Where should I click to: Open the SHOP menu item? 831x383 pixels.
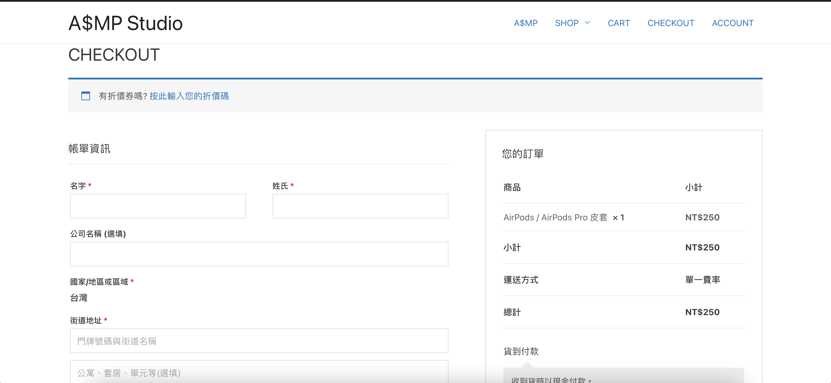coord(567,23)
